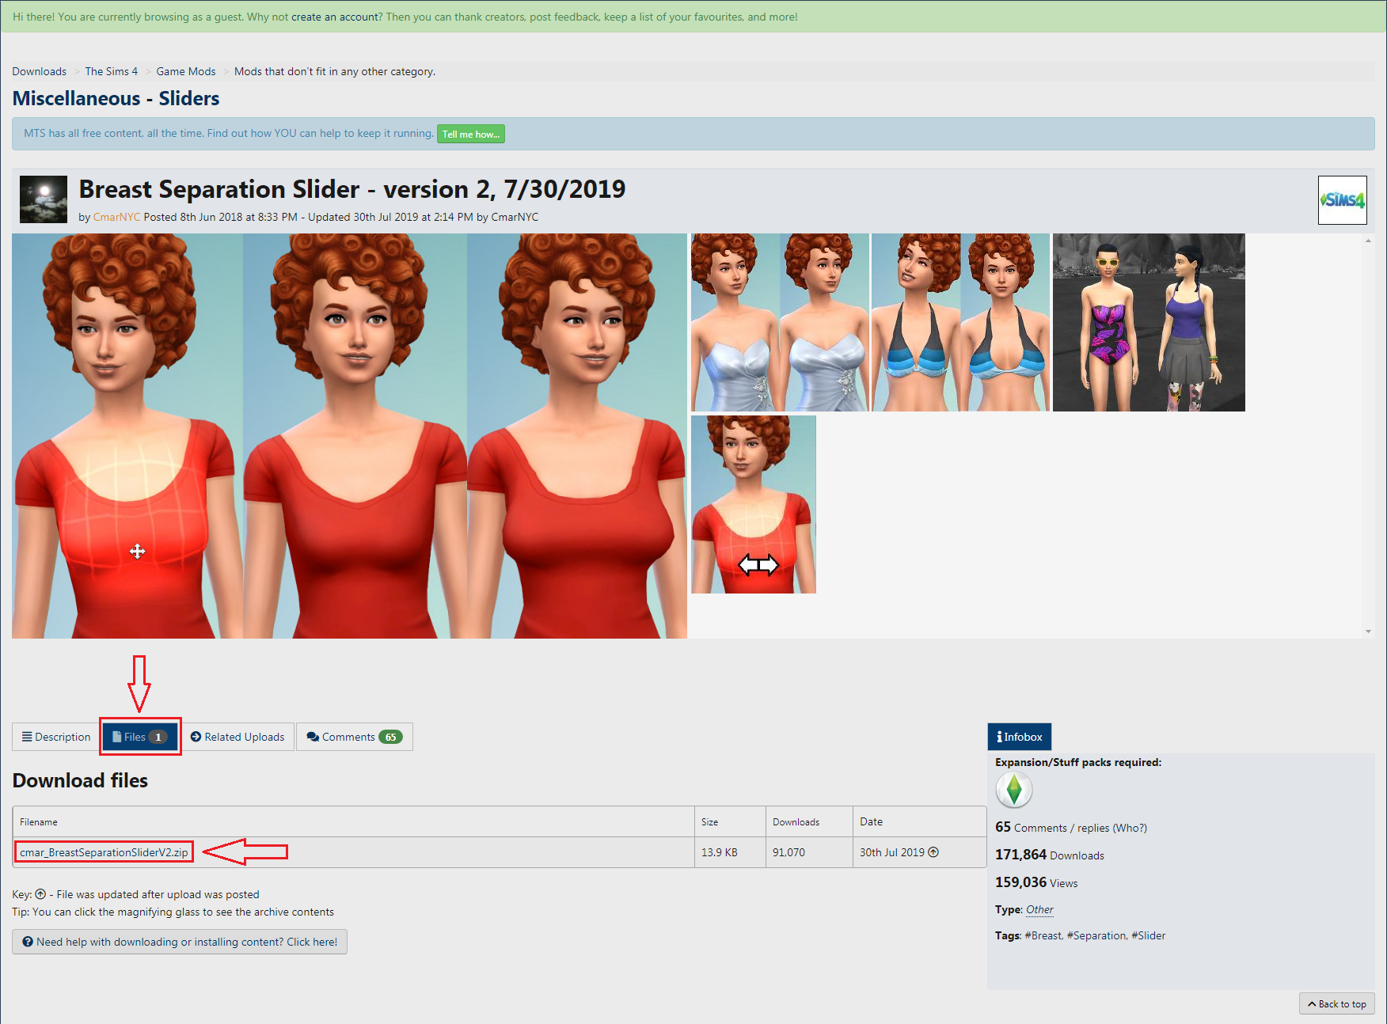Open the silver dress comparison thumbnail
The width and height of the screenshot is (1387, 1024).
pyautogui.click(x=780, y=322)
